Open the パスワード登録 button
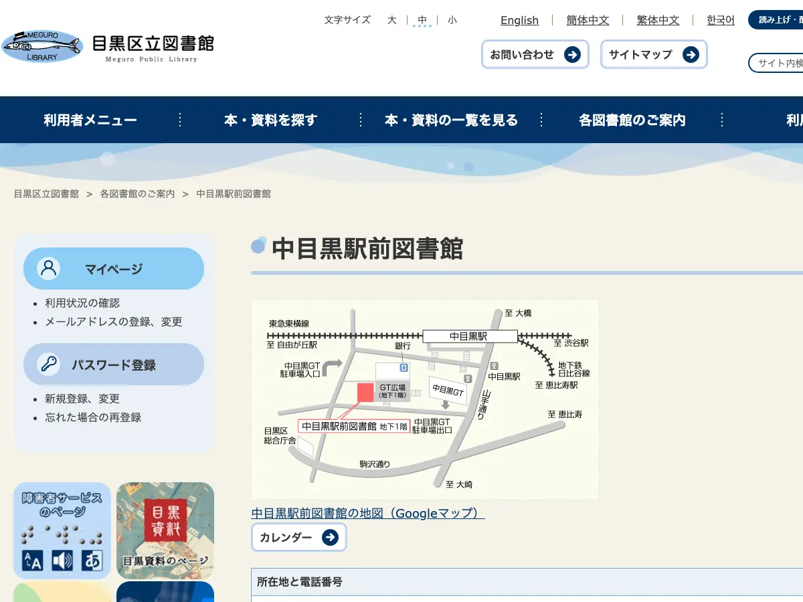This screenshot has height=602, width=803. pos(114,365)
